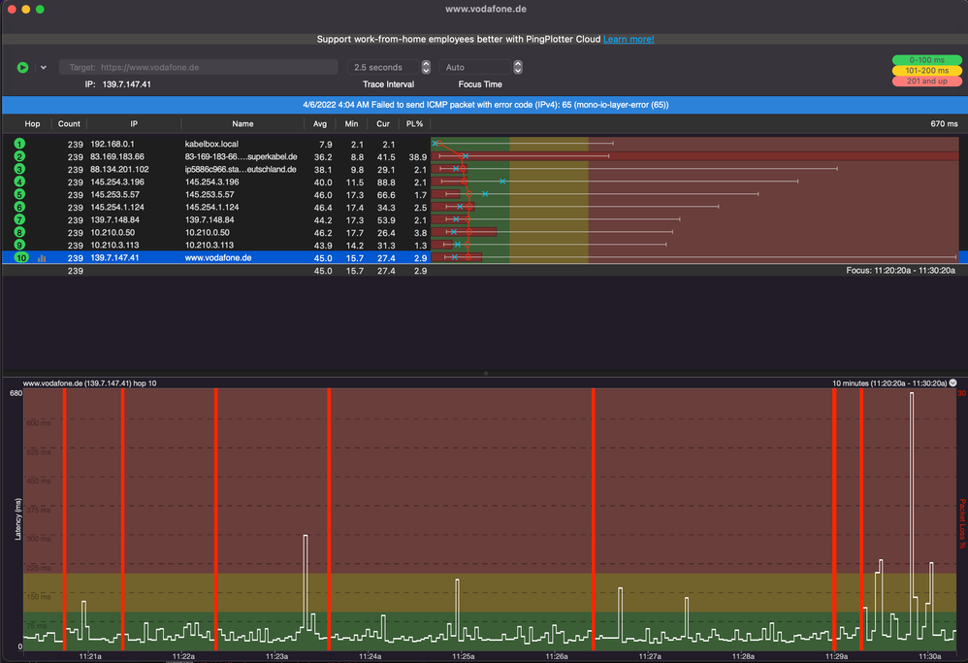The height and width of the screenshot is (663, 968).
Task: Select hop 7 green circle icon
Action: pos(19,220)
